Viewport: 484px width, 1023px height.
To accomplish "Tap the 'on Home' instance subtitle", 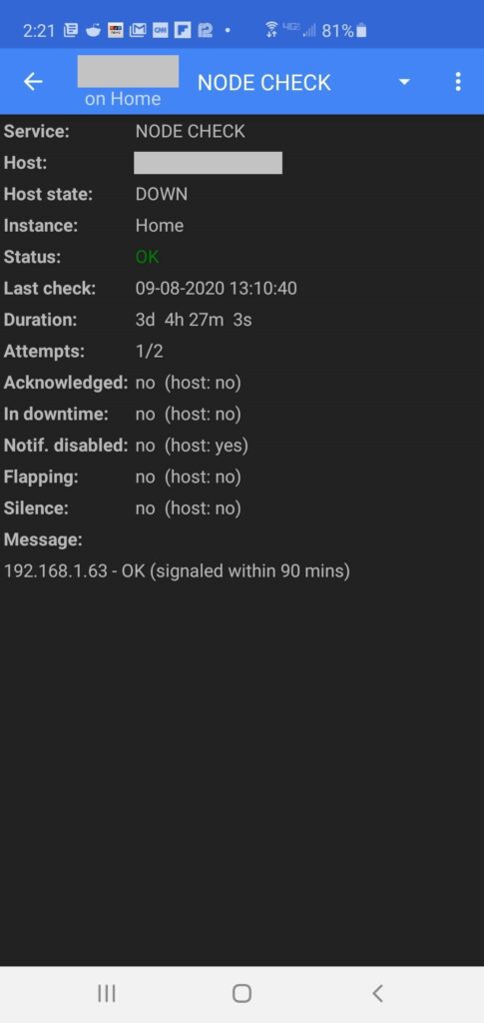I will point(123,99).
